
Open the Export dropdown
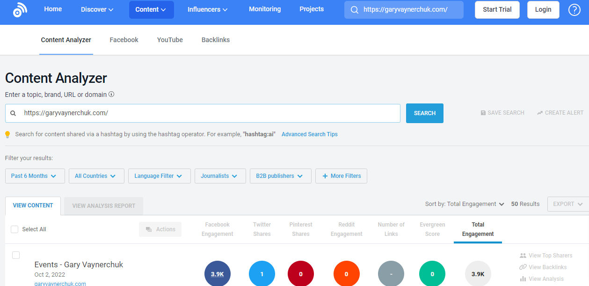coord(568,204)
